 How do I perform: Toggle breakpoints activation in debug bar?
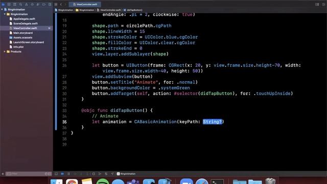[x=62, y=174]
